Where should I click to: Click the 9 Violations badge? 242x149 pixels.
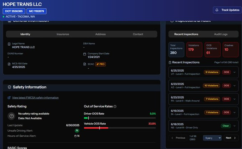pyautogui.click(x=212, y=72)
